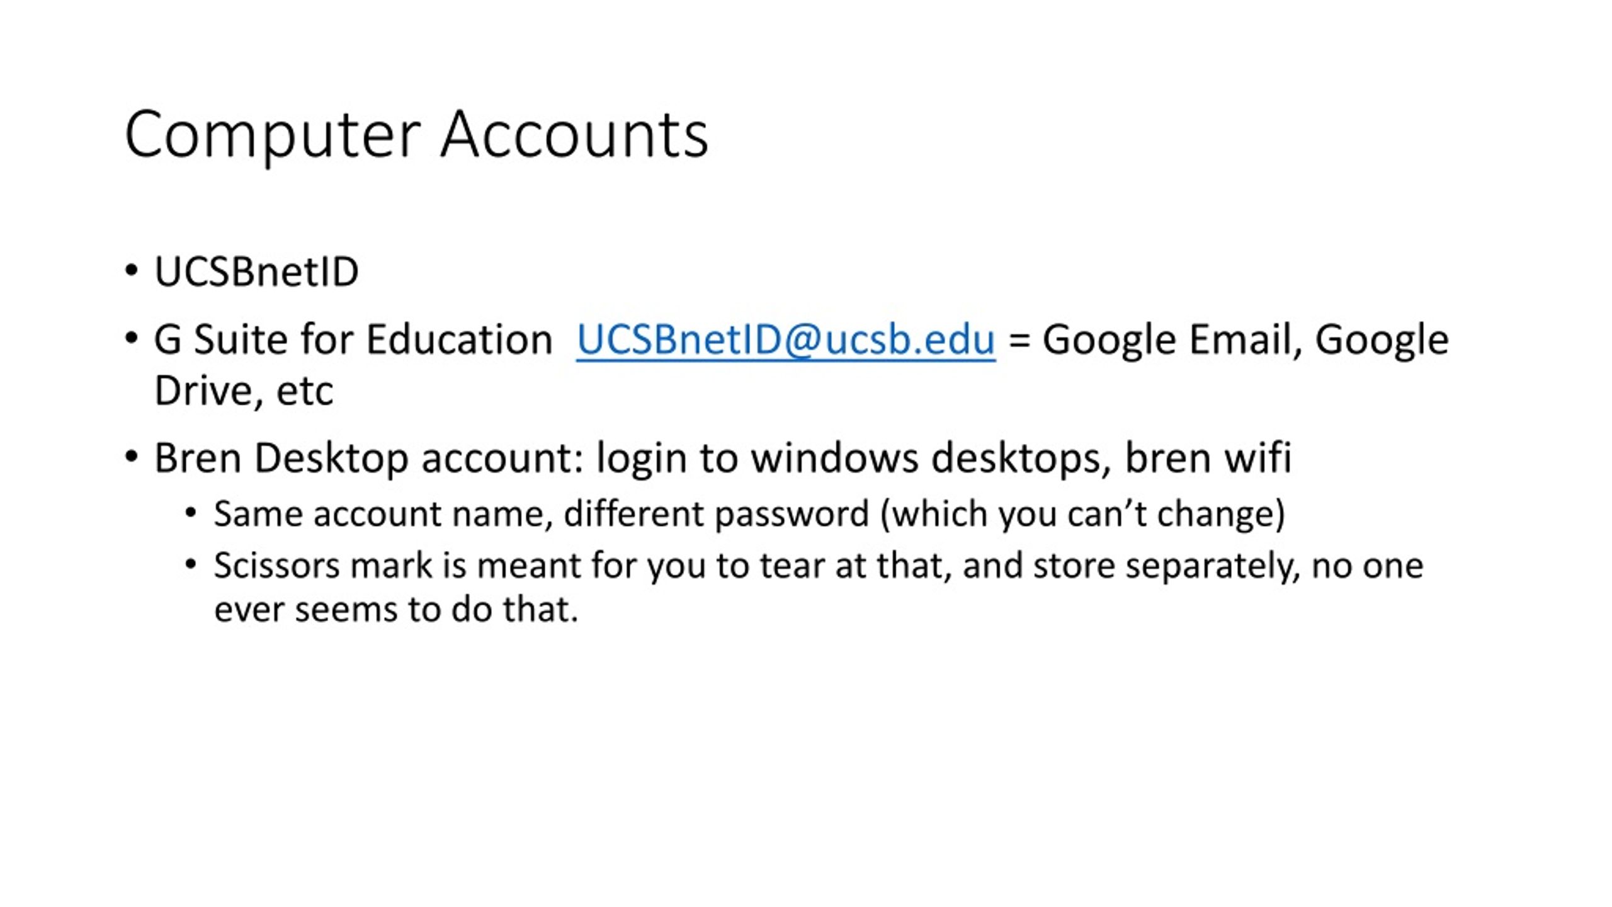Click the sub-bullet marker beside Scissors mark
The width and height of the screenshot is (1612, 907).
tap(191, 564)
